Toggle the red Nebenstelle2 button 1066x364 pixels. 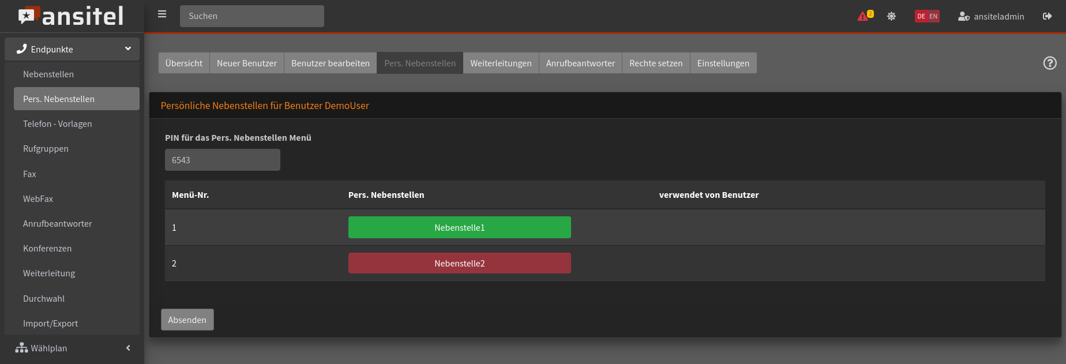(x=459, y=263)
